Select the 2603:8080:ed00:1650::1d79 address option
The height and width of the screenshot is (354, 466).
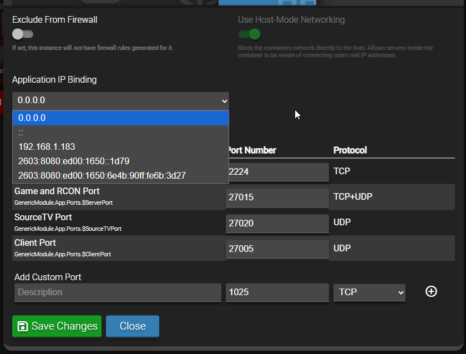coord(120,161)
